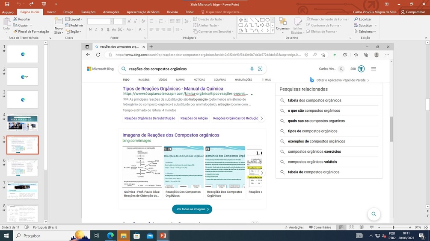
Task: Open the Bing hamburger menu
Action: 374,69
